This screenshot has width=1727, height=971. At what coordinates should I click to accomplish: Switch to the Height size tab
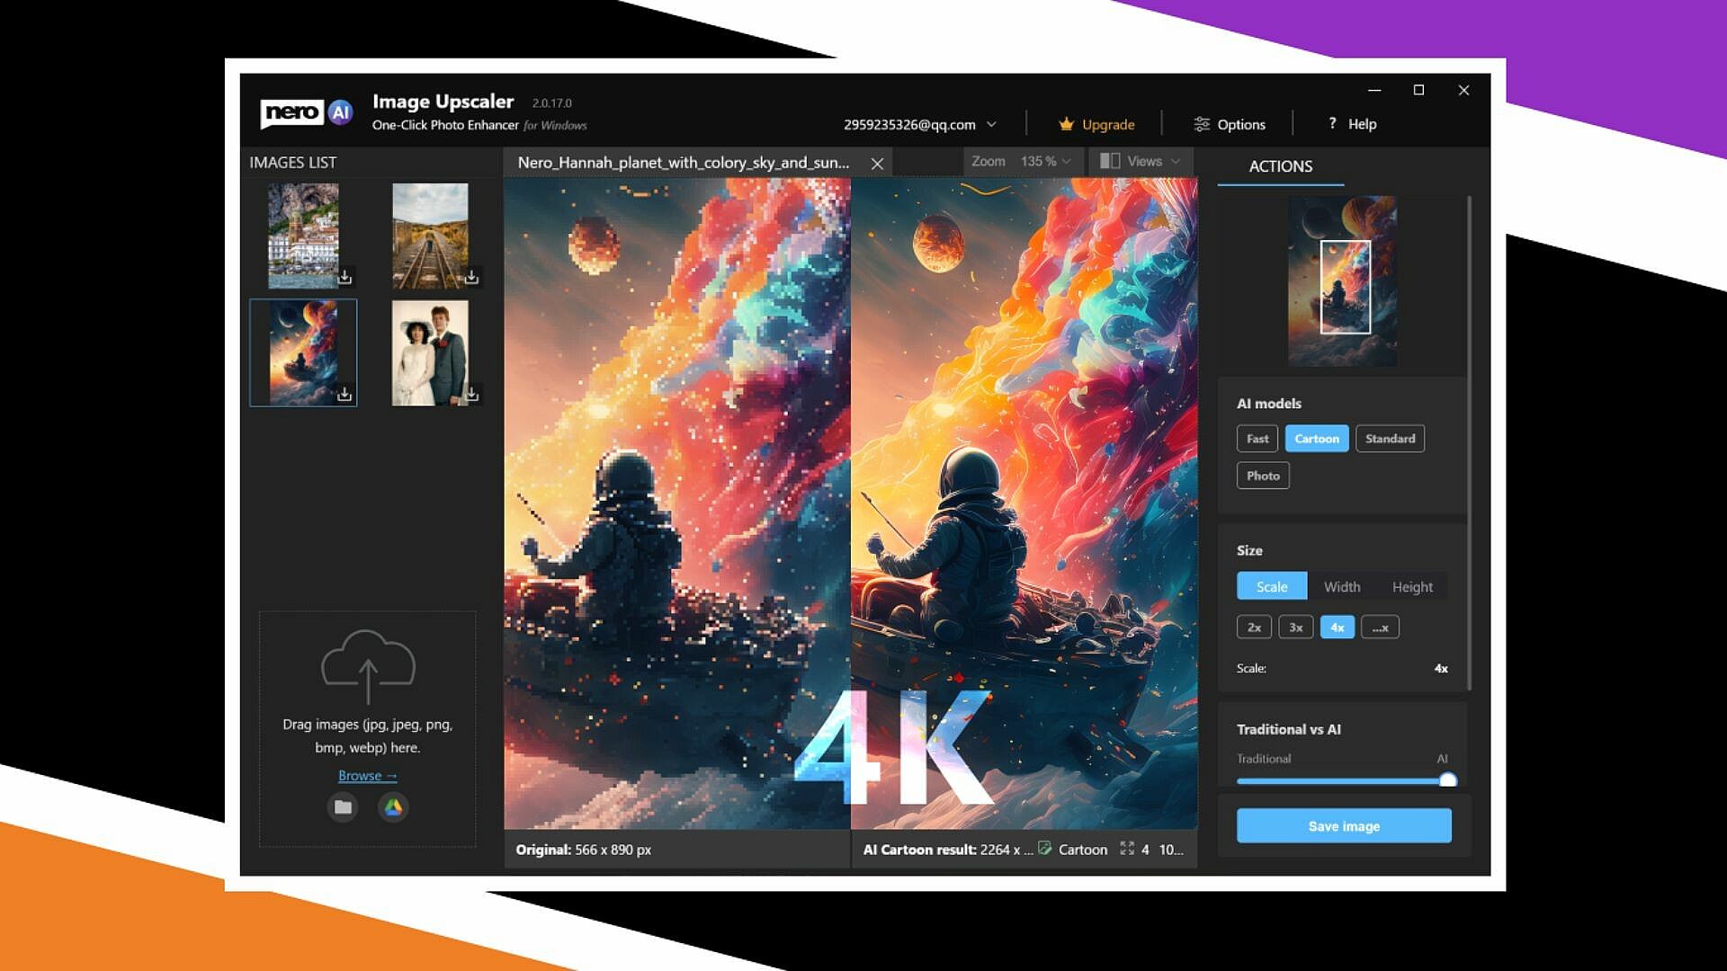coord(1411,587)
